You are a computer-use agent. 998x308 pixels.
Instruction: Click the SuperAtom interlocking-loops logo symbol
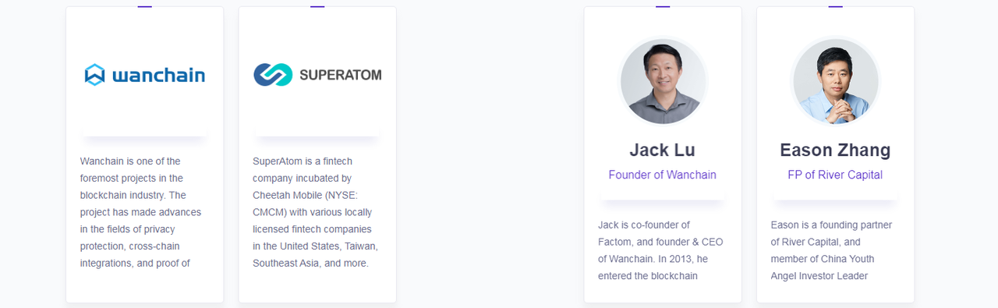[273, 75]
